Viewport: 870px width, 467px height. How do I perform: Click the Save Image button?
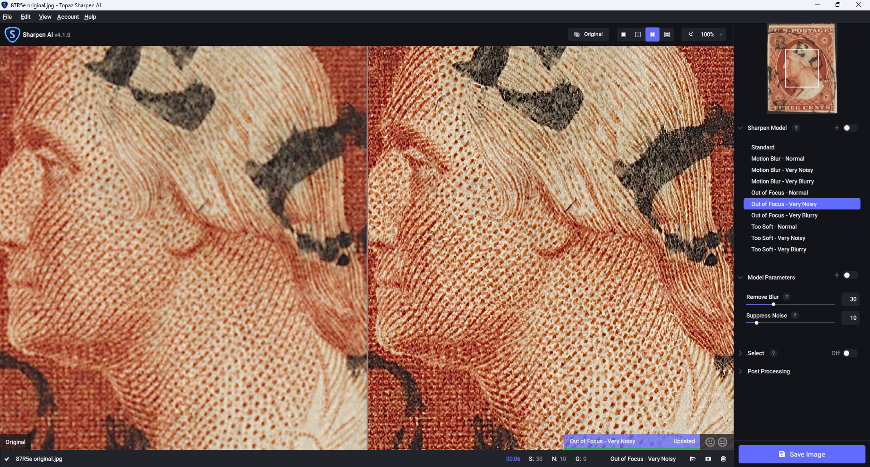pyautogui.click(x=802, y=454)
